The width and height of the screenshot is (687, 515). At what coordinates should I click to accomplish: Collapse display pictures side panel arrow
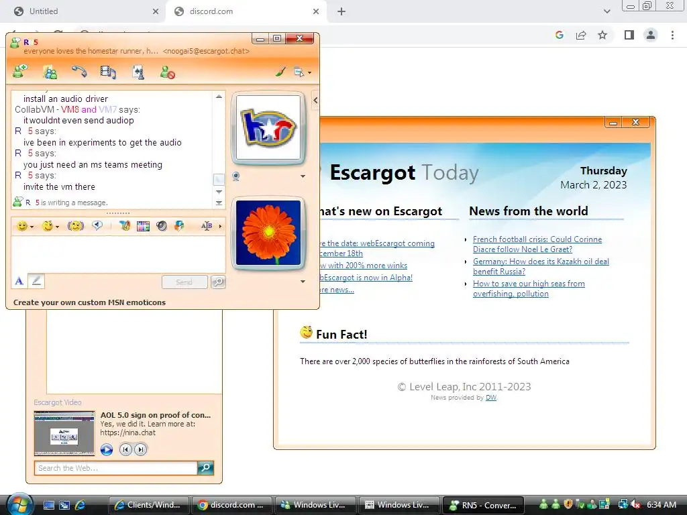315,101
